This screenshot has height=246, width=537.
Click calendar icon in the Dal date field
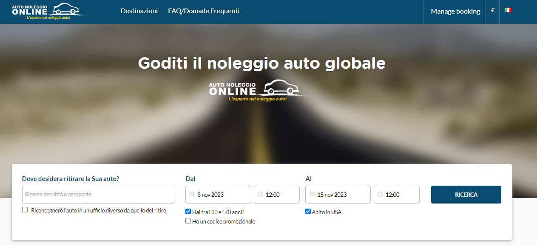pos(192,195)
